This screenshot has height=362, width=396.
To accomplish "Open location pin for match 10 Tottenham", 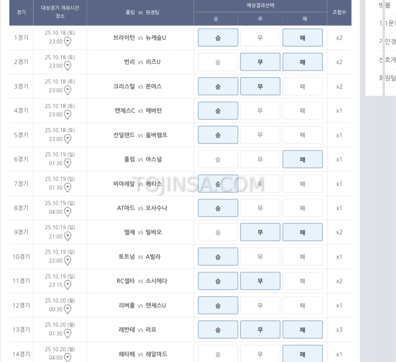I will pyautogui.click(x=68, y=261).
